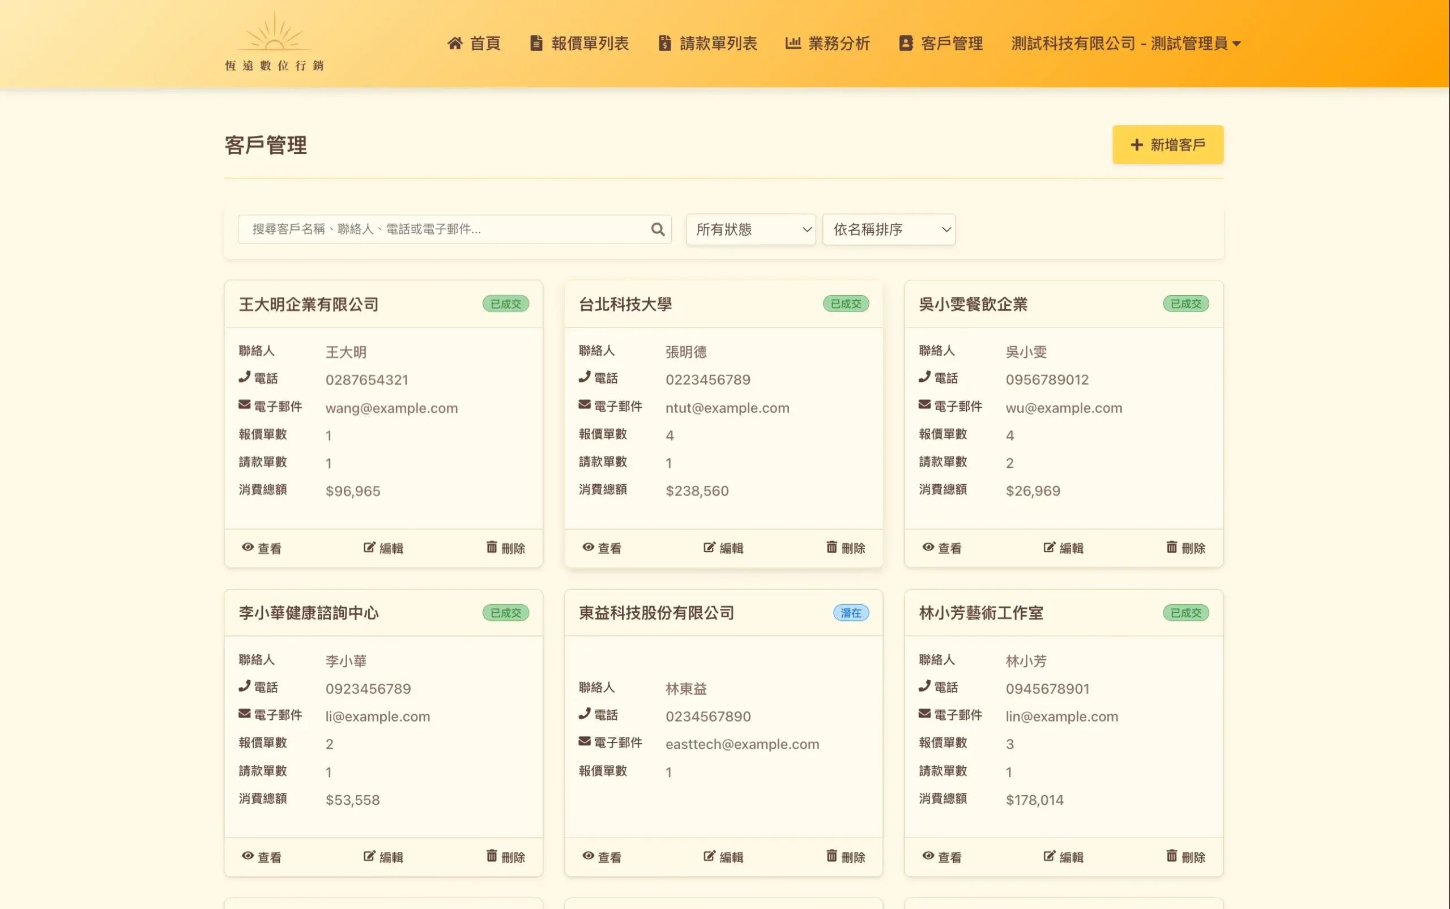Image resolution: width=1450 pixels, height=909 pixels.
Task: Click the email envelope icon on 東益科技股份有限公司 card
Action: point(584,741)
